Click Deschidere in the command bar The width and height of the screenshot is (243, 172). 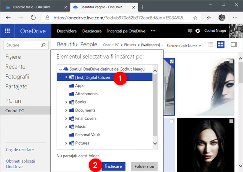click(x=67, y=31)
